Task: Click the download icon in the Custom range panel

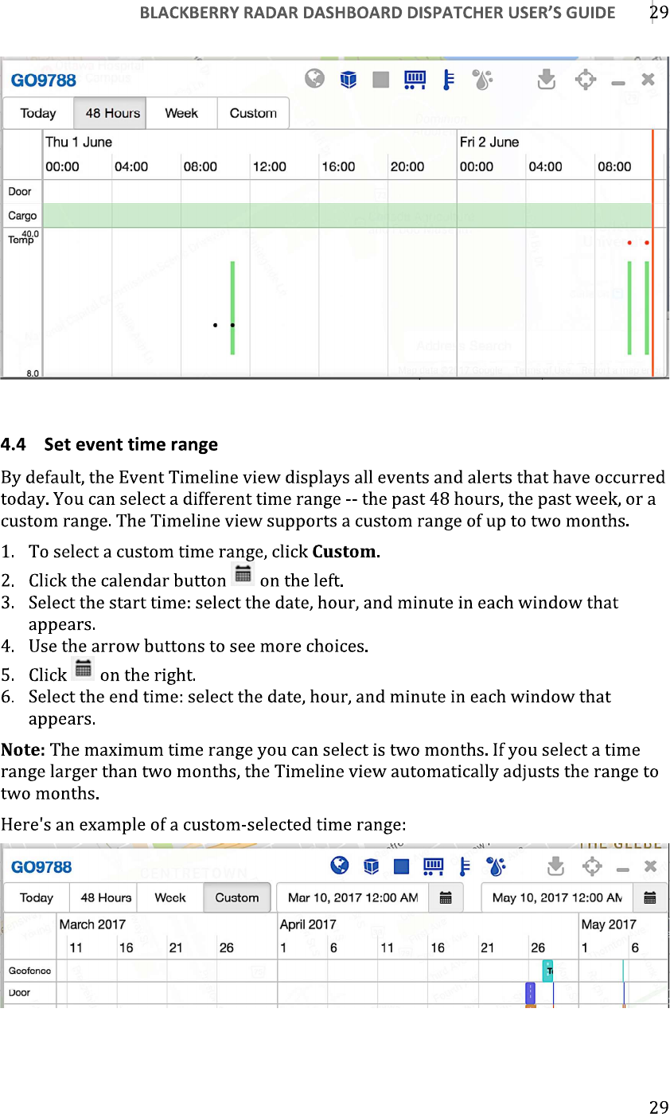Action: pos(557,866)
